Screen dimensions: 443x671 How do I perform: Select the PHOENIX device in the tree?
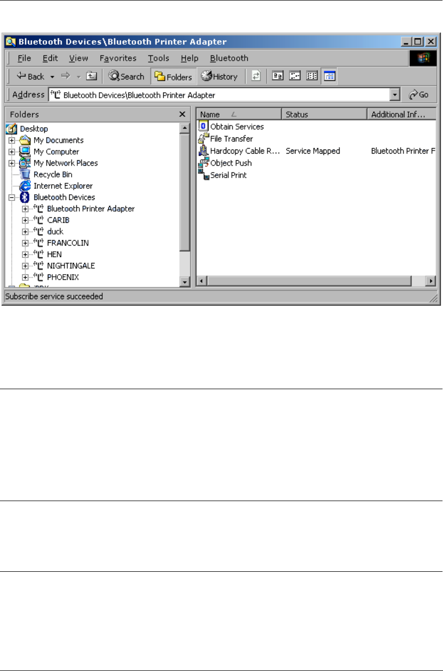63,277
